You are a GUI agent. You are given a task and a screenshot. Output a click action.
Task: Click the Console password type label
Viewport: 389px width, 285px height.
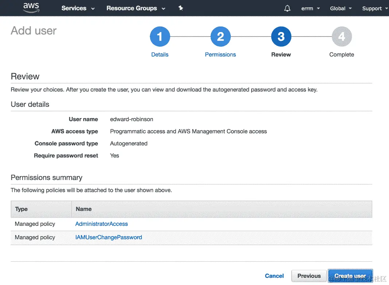click(x=66, y=144)
